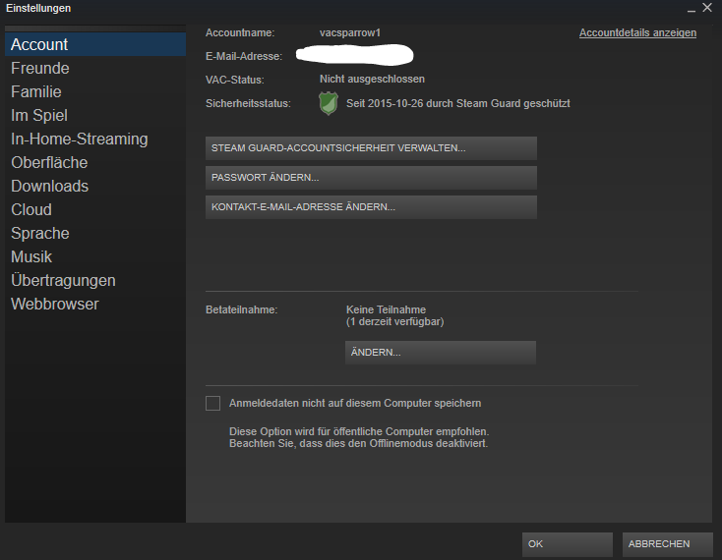Minimize the Einstellungen window

(692, 9)
